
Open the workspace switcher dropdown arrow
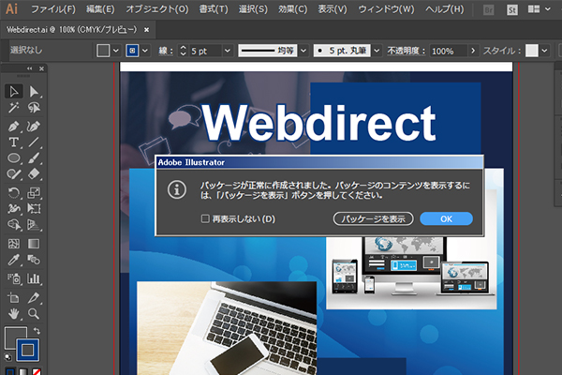[548, 9]
